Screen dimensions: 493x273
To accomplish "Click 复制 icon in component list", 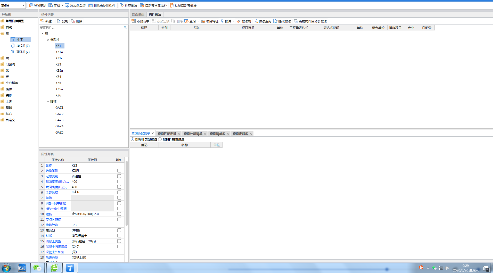I will pyautogui.click(x=59, y=21).
